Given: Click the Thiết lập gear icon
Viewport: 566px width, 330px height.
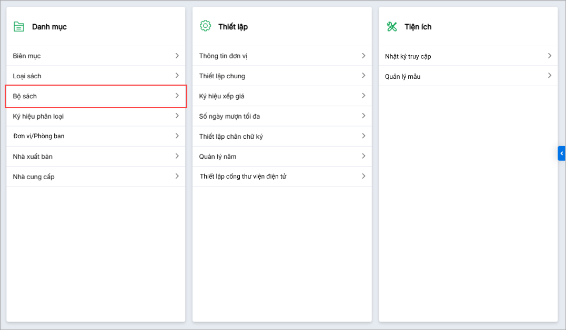Looking at the screenshot, I should pyautogui.click(x=205, y=26).
